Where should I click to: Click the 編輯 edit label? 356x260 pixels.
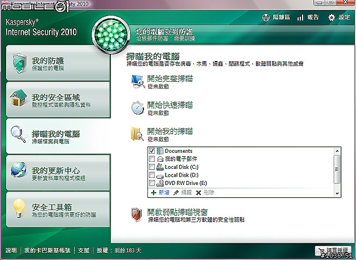pos(186,193)
